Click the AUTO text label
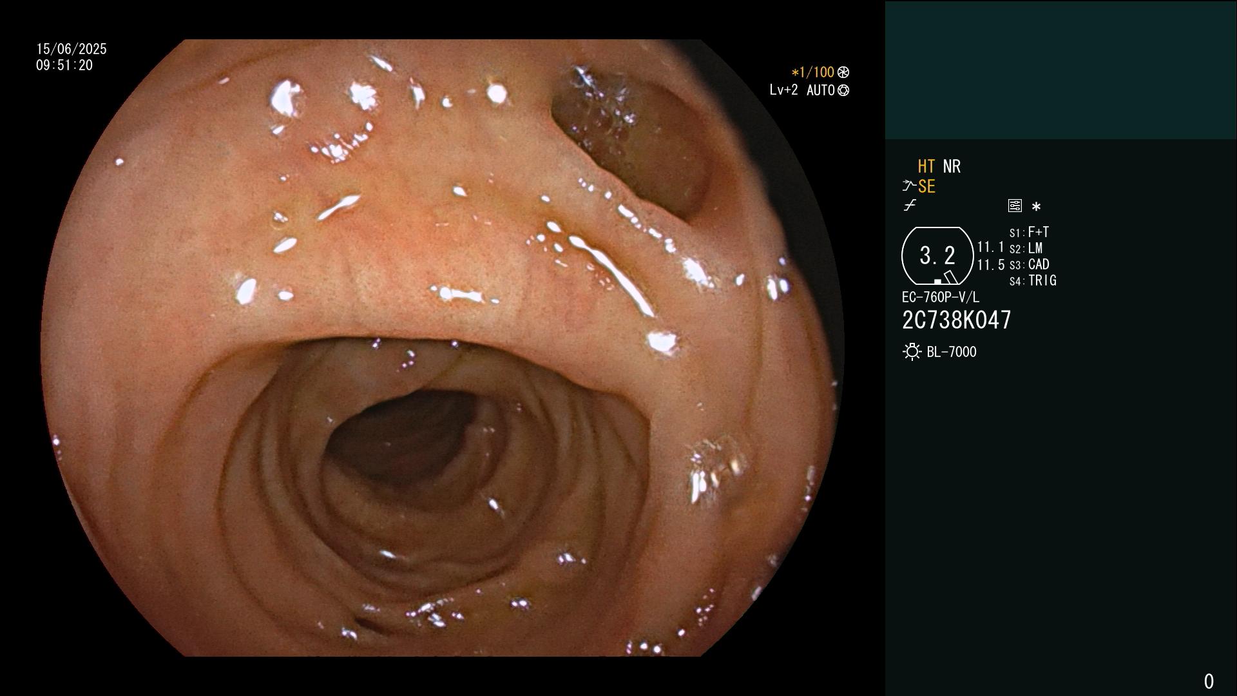1237x696 pixels. point(821,90)
